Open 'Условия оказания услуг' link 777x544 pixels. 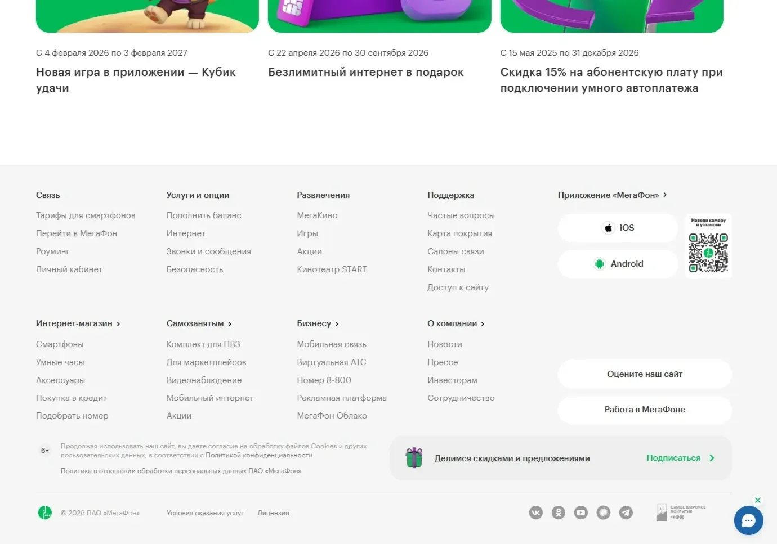pyautogui.click(x=205, y=513)
